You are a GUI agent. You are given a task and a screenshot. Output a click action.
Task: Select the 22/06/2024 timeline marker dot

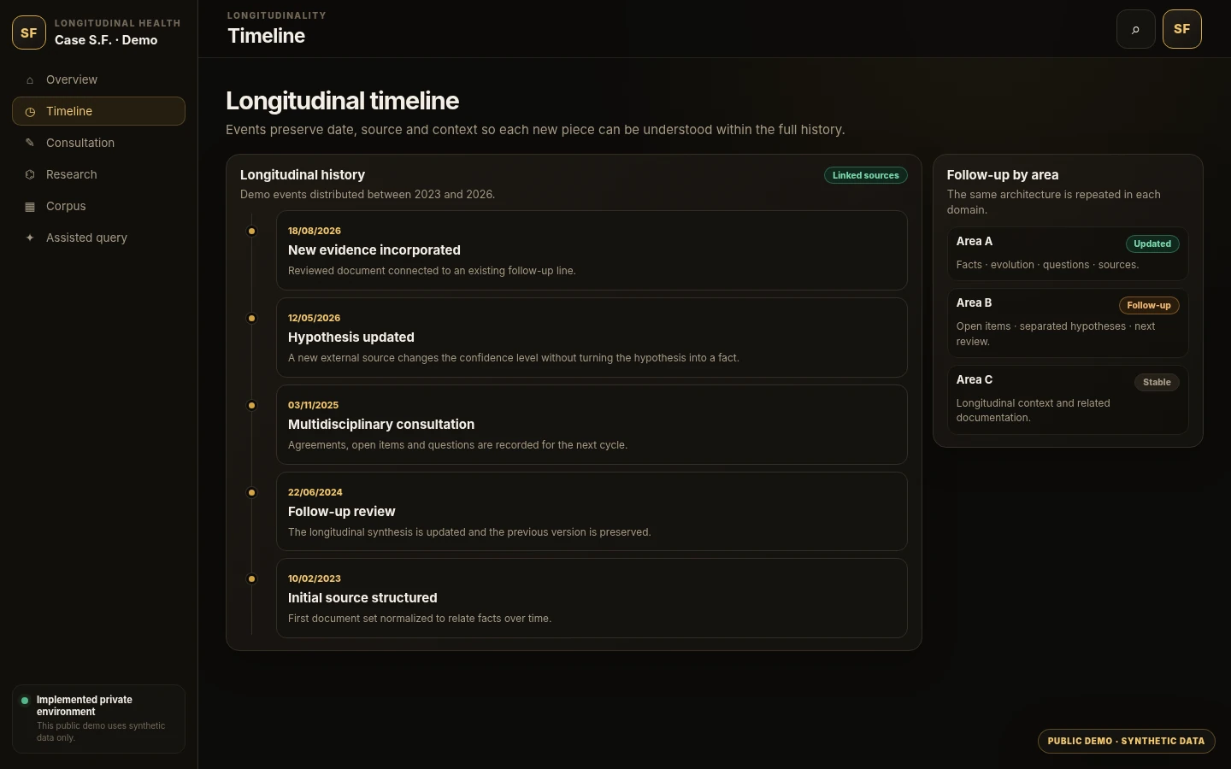point(251,492)
